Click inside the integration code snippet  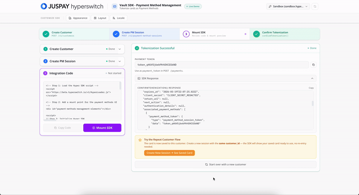click(81, 101)
